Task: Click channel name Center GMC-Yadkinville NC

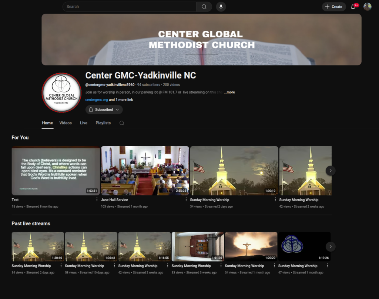Action: click(x=140, y=75)
